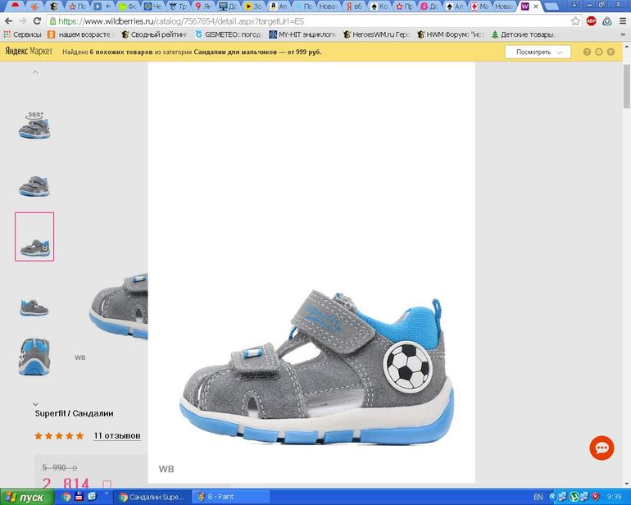Select the 360° view shoe thumbnail
Image resolution: width=631 pixels, height=505 pixels.
pos(34,125)
